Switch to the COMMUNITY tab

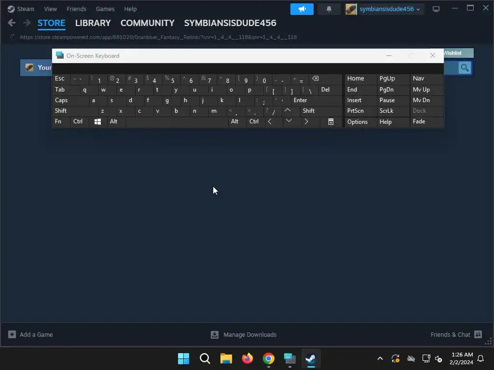tap(148, 23)
